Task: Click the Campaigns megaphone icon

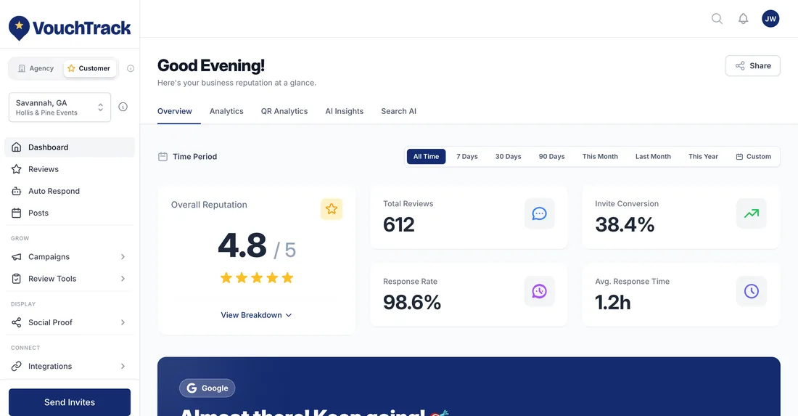Action: [16, 256]
